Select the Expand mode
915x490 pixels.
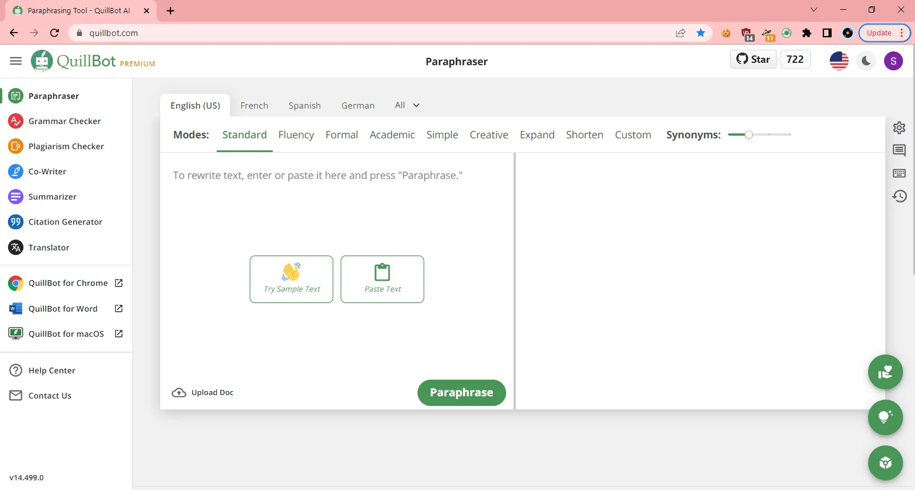[x=537, y=135]
